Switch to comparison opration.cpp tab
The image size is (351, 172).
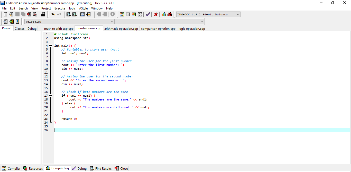point(158,29)
